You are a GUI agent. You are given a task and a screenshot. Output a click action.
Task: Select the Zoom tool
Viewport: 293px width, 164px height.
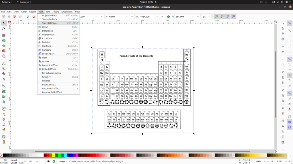(4, 137)
